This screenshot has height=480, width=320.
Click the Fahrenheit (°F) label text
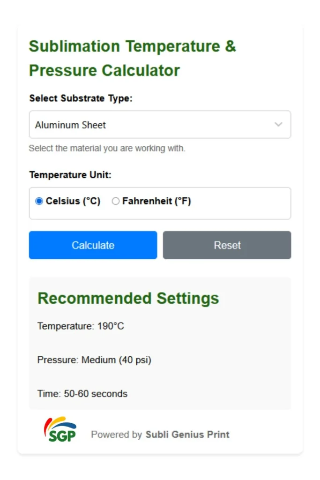point(156,202)
